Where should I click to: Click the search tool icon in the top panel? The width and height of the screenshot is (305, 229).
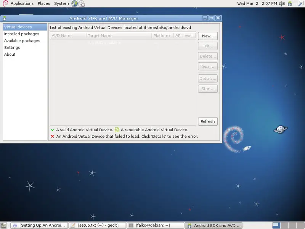(301, 3)
